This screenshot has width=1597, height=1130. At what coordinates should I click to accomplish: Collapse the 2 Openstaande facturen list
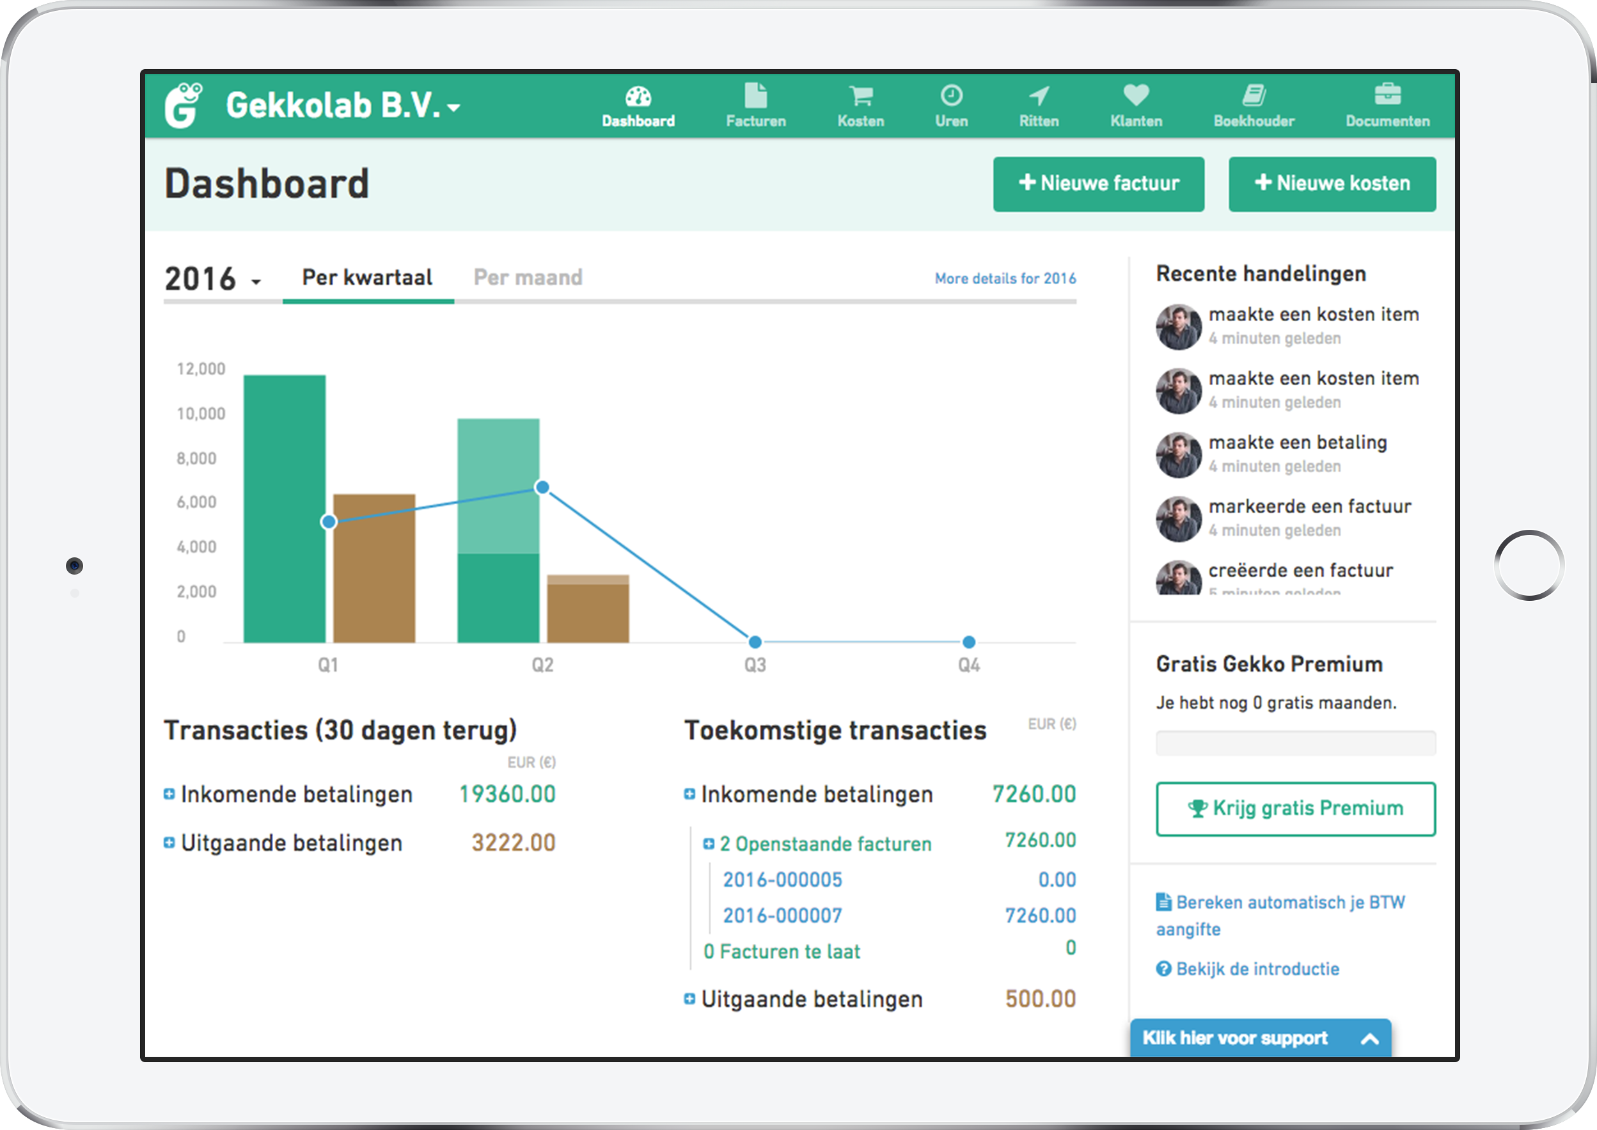point(708,844)
